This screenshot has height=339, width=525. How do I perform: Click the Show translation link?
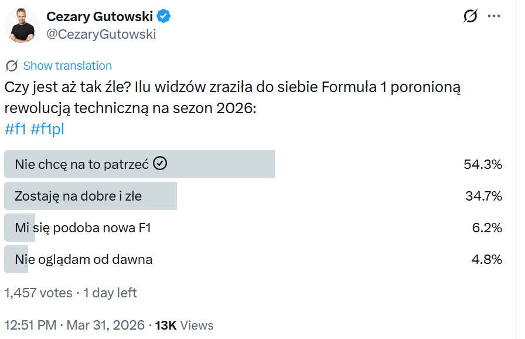tap(66, 66)
